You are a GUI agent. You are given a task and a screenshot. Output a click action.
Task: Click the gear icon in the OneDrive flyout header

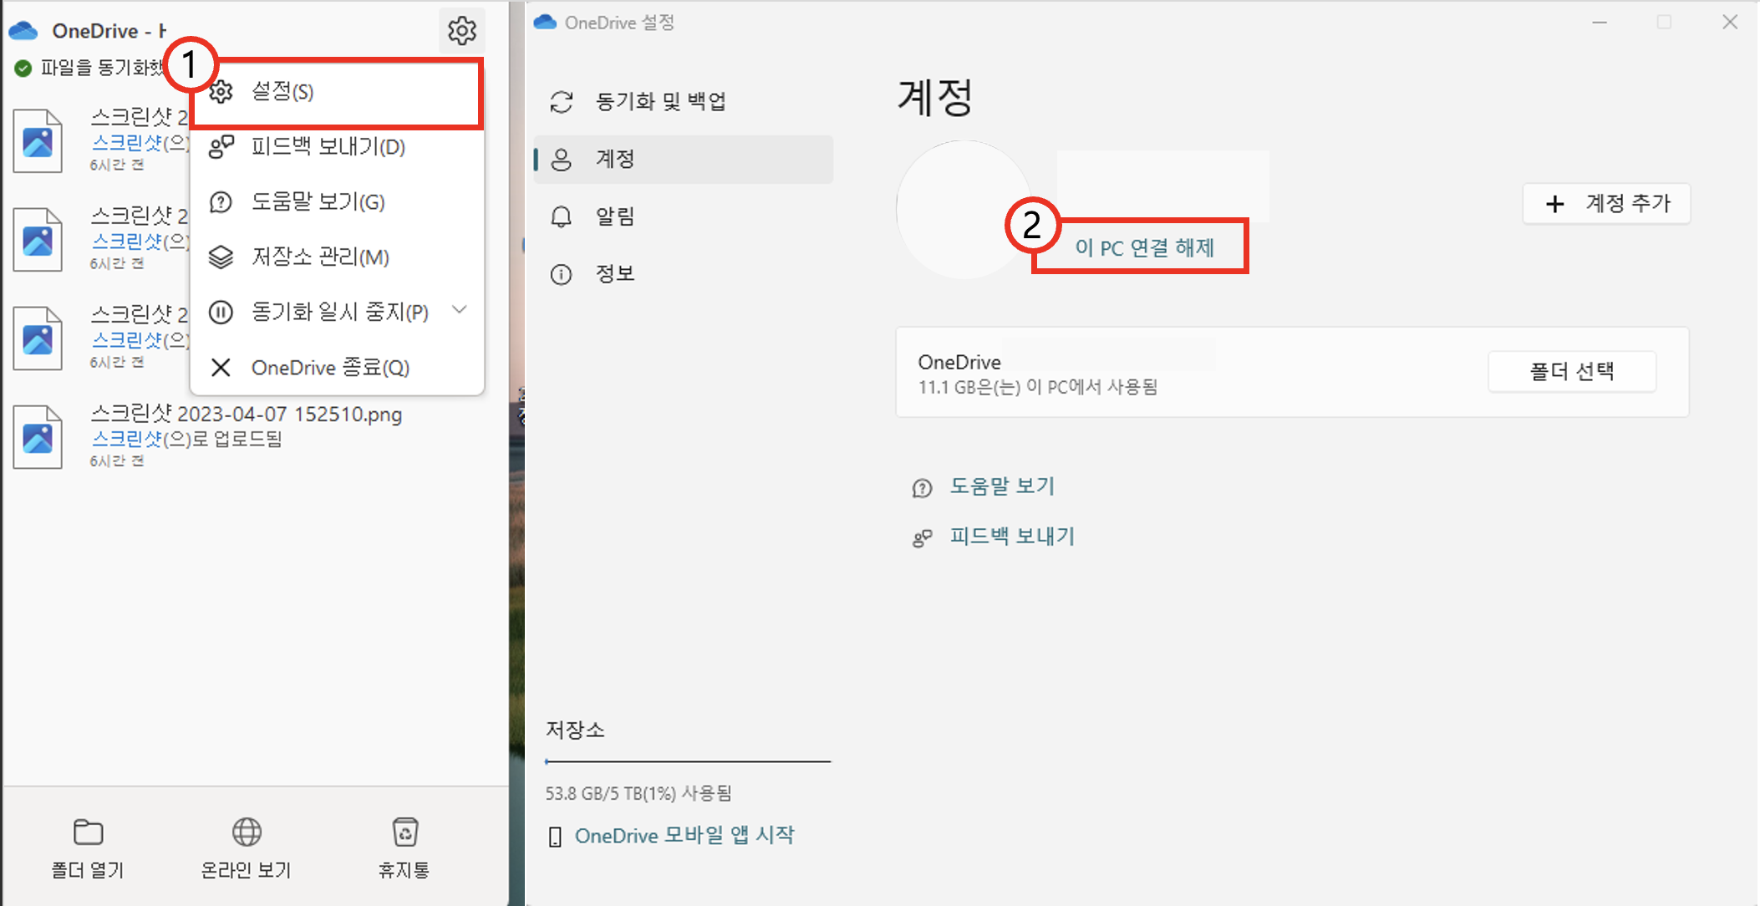(461, 31)
